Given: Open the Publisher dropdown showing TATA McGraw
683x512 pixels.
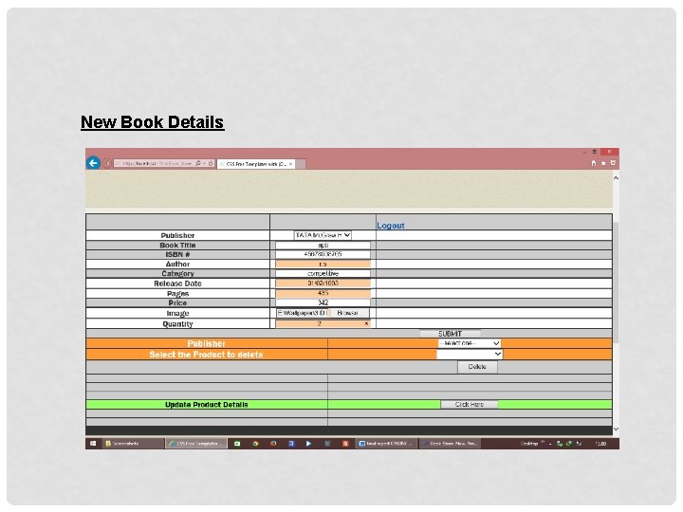Looking at the screenshot, I should point(323,235).
